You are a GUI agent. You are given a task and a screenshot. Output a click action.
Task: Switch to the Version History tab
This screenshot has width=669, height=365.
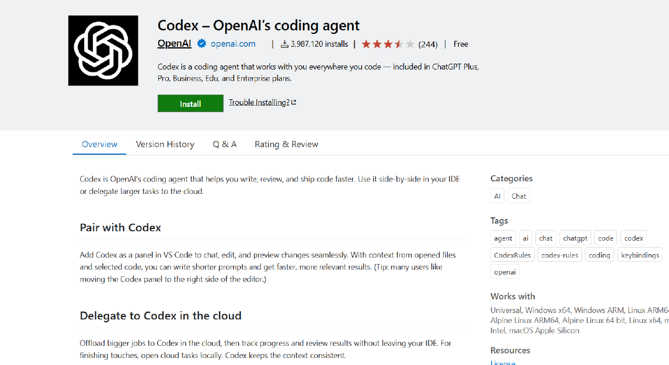(165, 144)
